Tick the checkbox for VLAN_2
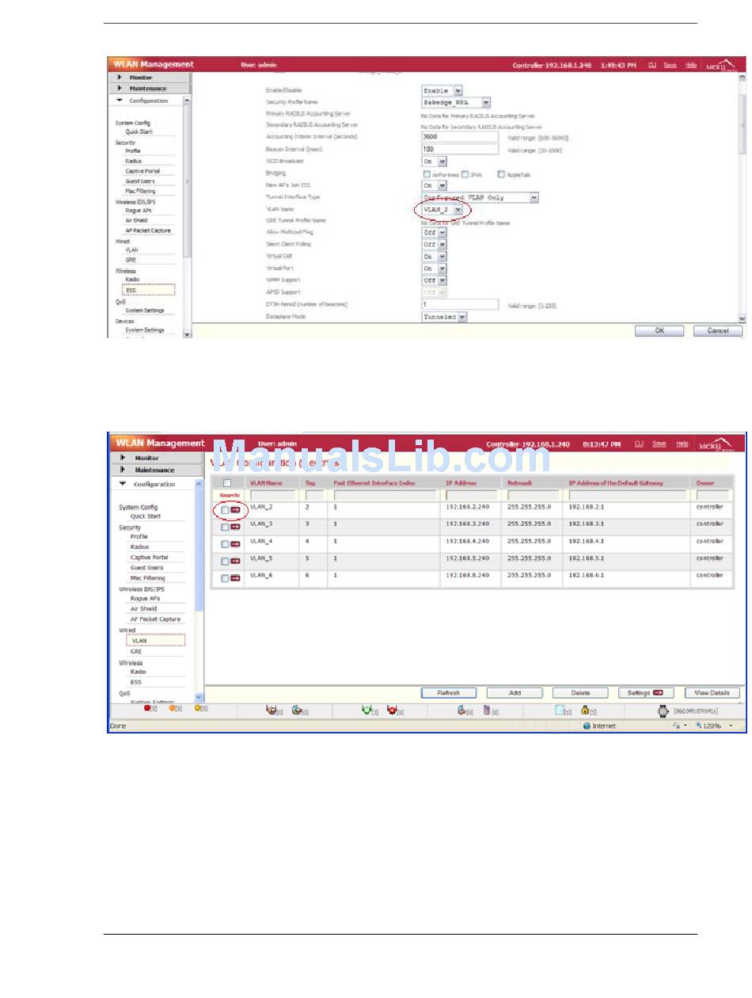 coord(225,511)
